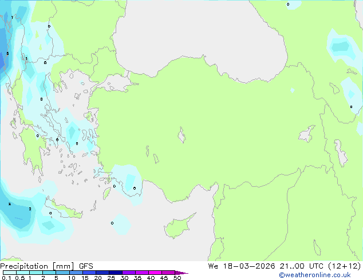The image size is (363, 280).
Task: Click the '5' precipitation value on the map
Action: [7, 54]
